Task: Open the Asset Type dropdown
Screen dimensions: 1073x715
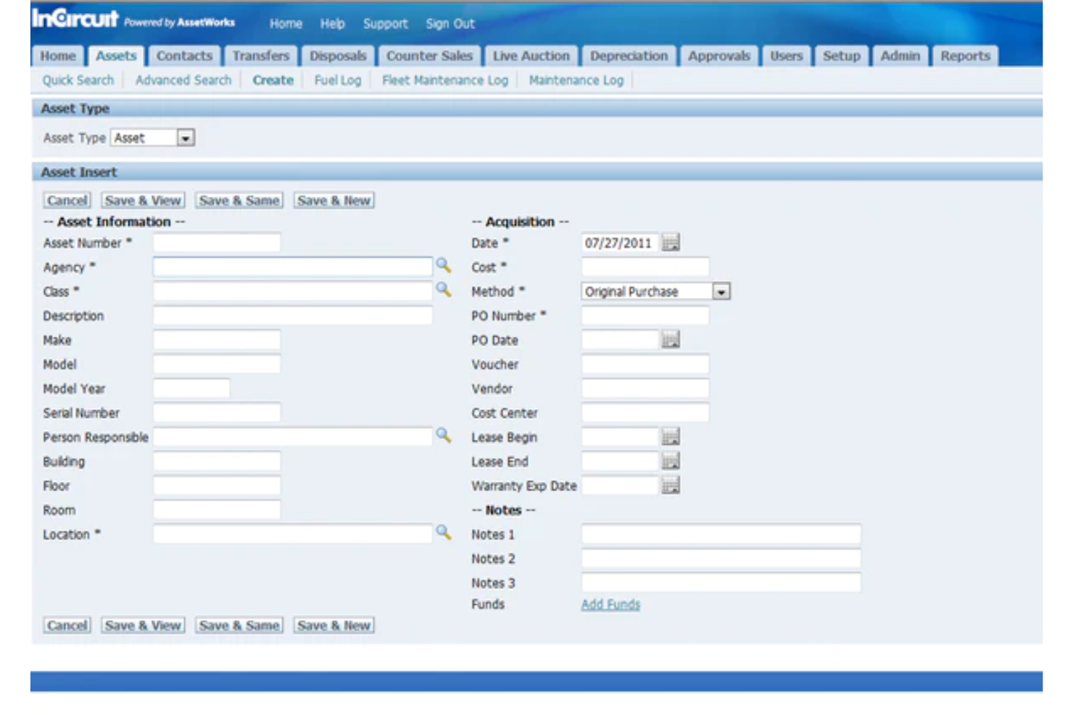Action: [x=186, y=137]
